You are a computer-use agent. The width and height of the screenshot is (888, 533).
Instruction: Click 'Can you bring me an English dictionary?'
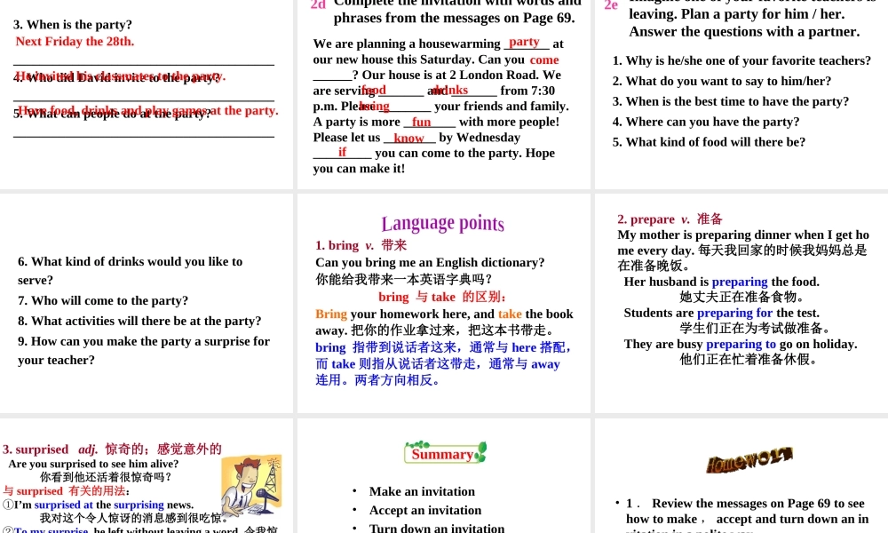tap(430, 262)
